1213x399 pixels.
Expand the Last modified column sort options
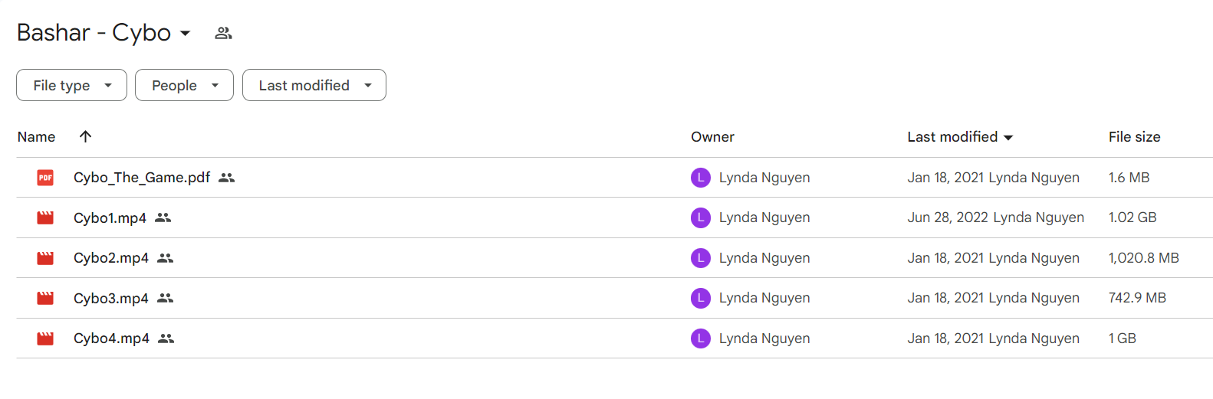(x=1008, y=138)
